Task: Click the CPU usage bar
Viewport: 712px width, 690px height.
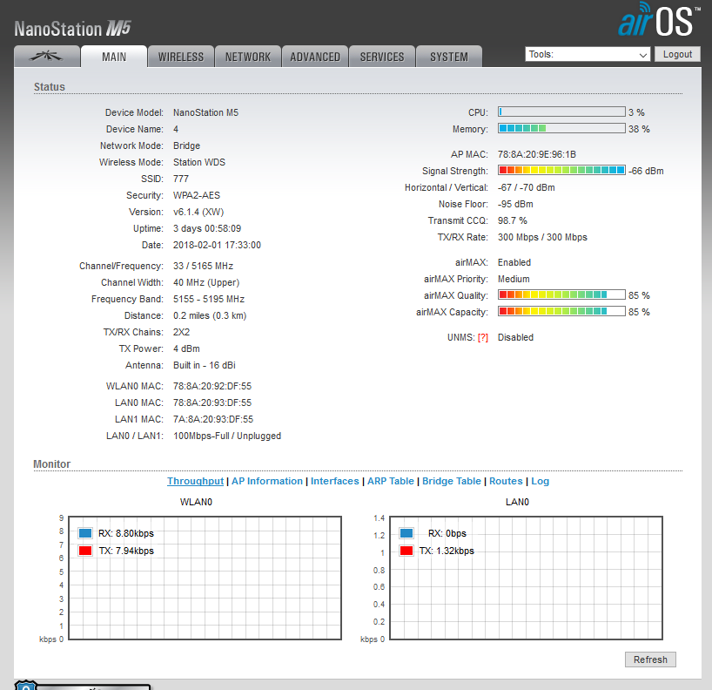Action: click(561, 112)
